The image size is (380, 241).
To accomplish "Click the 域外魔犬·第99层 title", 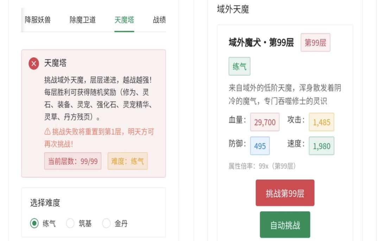I will [x=261, y=43].
